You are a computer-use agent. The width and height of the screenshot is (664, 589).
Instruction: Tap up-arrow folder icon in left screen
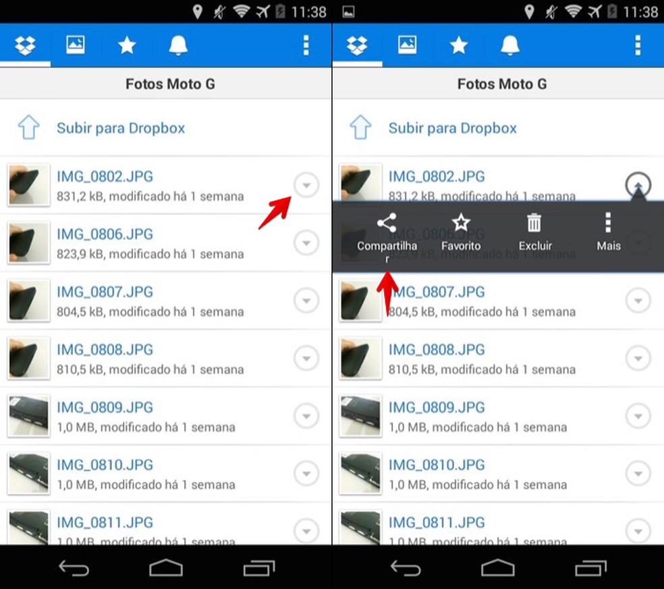pyautogui.click(x=28, y=127)
